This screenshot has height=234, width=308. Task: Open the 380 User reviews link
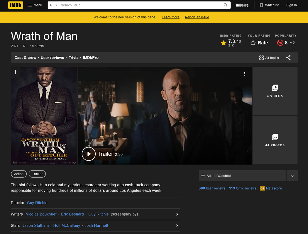pyautogui.click(x=212, y=188)
